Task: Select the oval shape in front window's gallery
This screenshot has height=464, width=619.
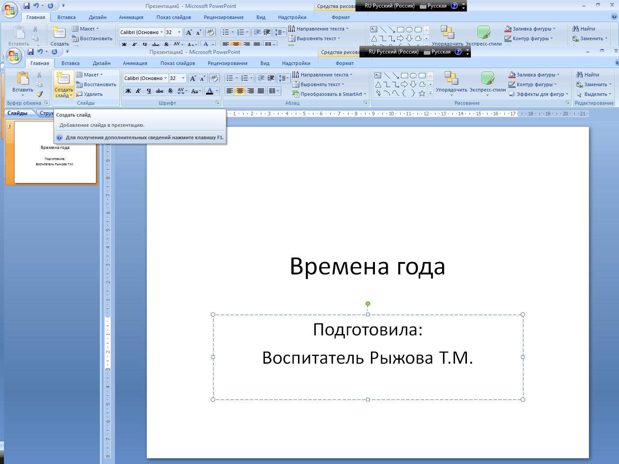Action: pos(413,76)
